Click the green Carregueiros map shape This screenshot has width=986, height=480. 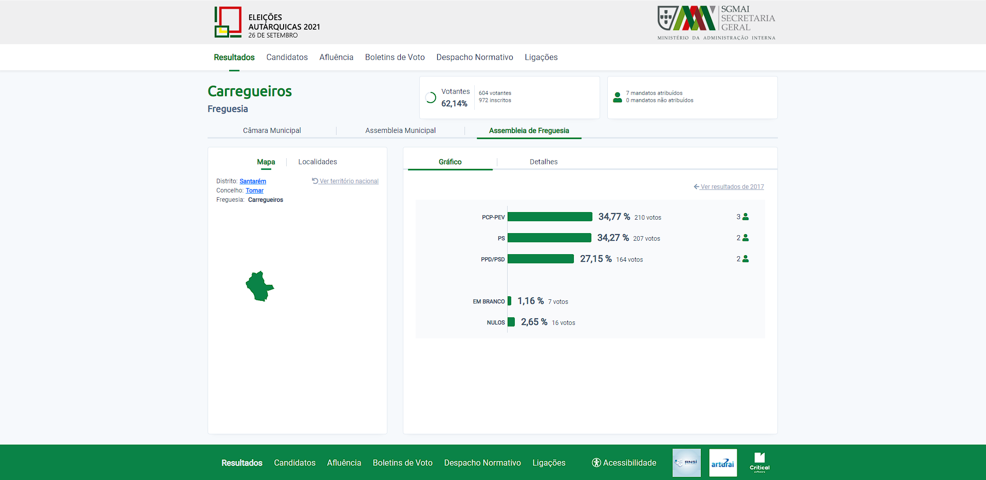point(259,286)
